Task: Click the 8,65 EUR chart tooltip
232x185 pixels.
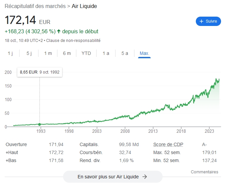Action: point(40,72)
